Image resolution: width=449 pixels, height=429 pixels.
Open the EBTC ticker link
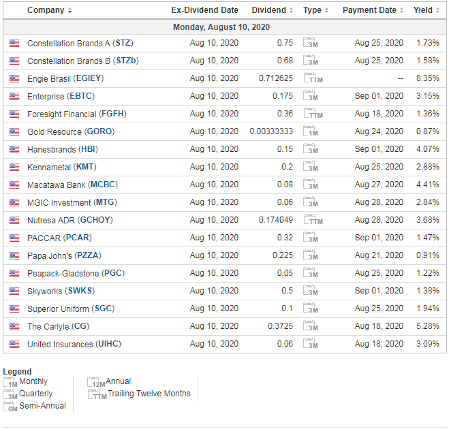[x=81, y=96]
